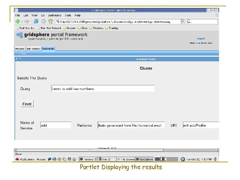This screenshot has width=240, height=180.
Task: Click the Google search engine icon
Action: 189,22
